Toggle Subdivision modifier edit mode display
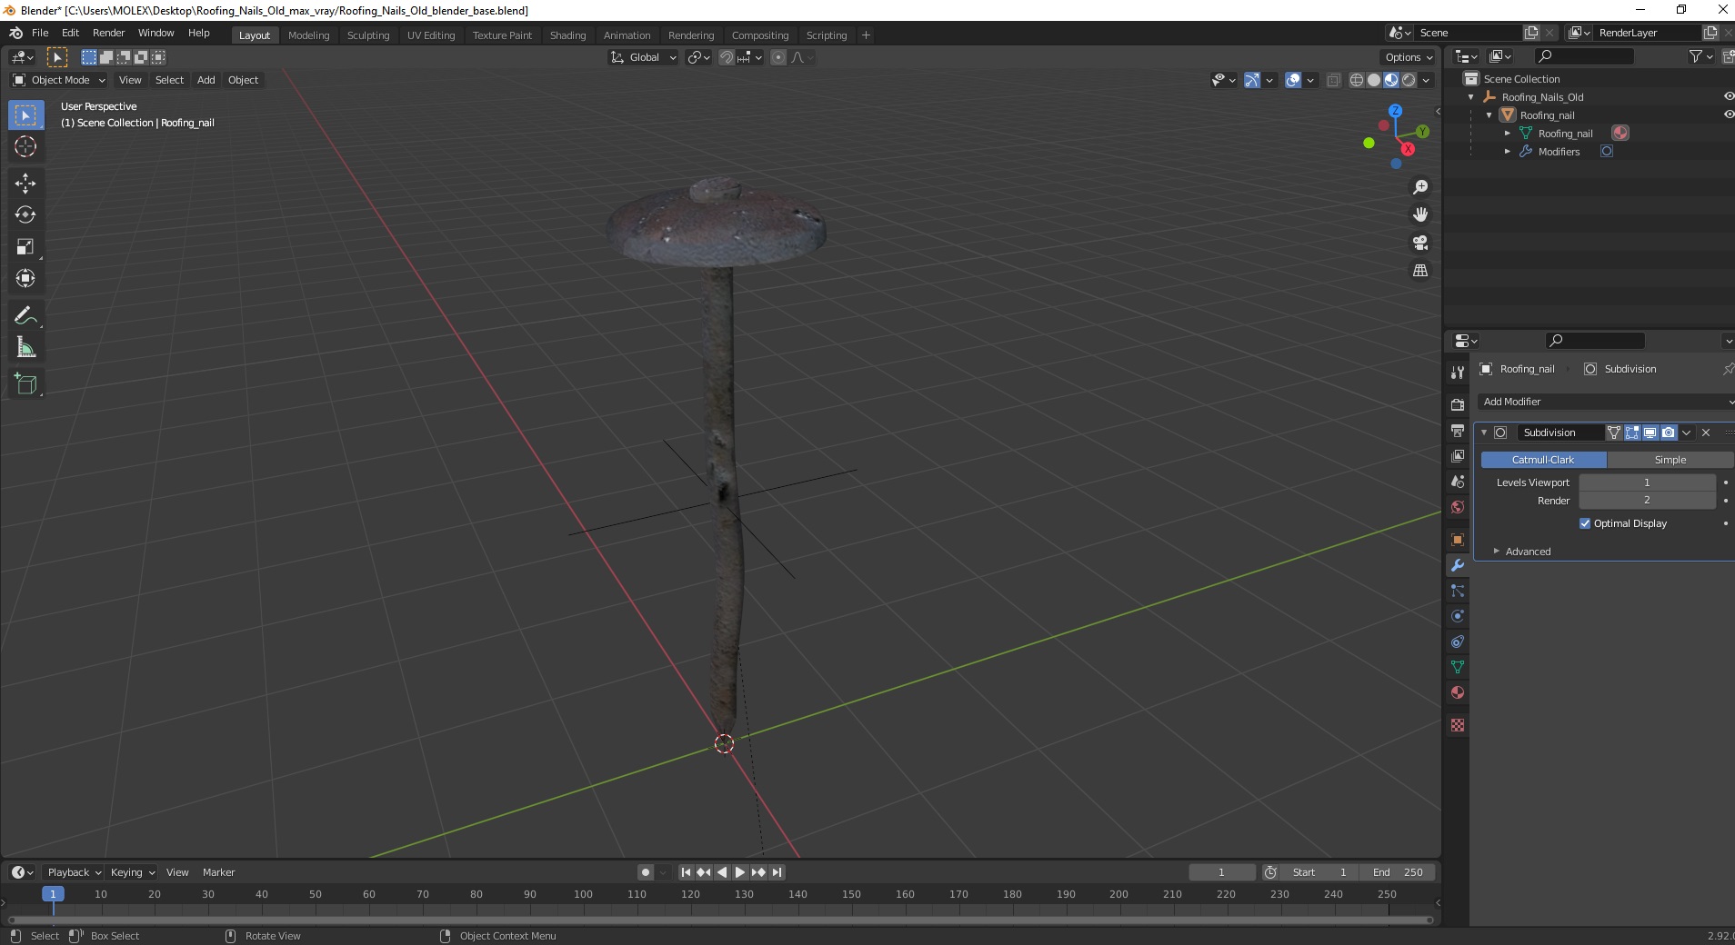The width and height of the screenshot is (1735, 945). click(1632, 433)
